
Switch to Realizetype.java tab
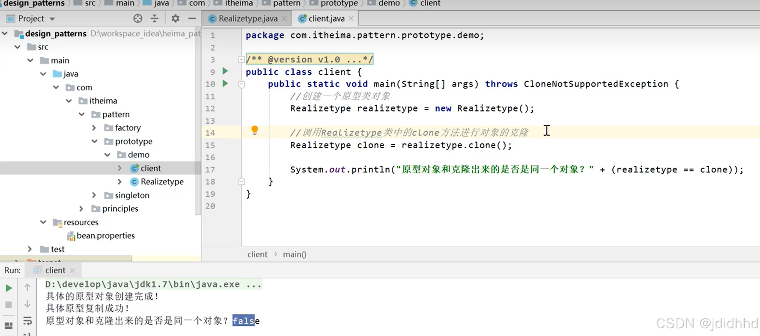pyautogui.click(x=248, y=18)
